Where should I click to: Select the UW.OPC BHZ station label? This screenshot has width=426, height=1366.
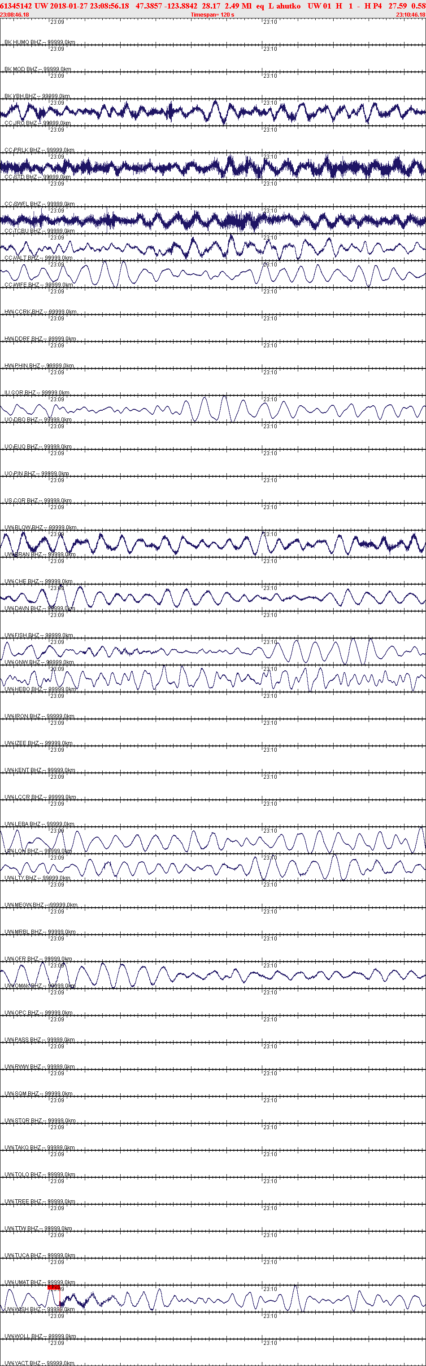point(39,1013)
